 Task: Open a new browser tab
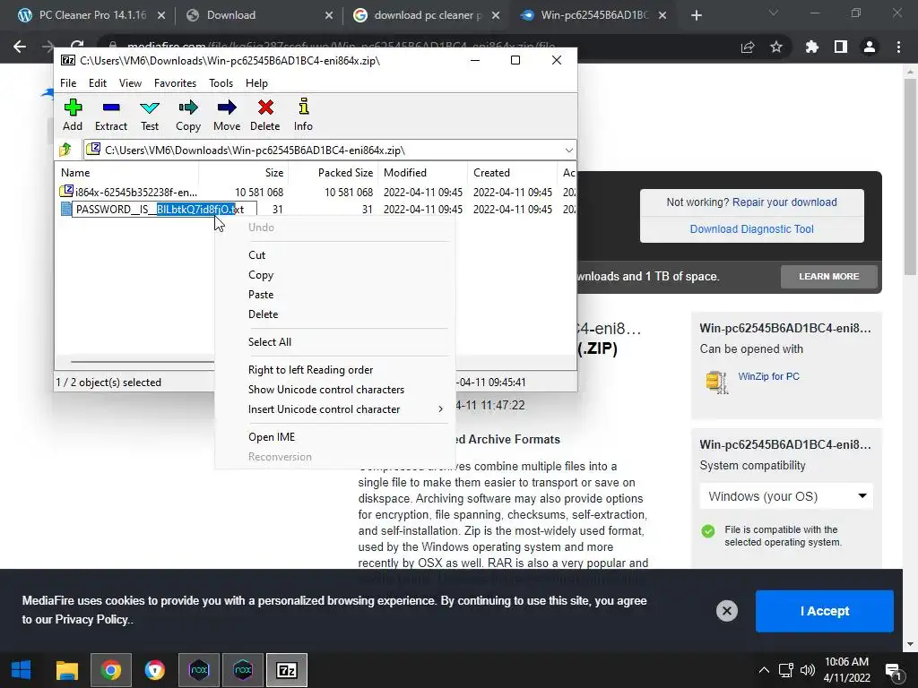(696, 15)
